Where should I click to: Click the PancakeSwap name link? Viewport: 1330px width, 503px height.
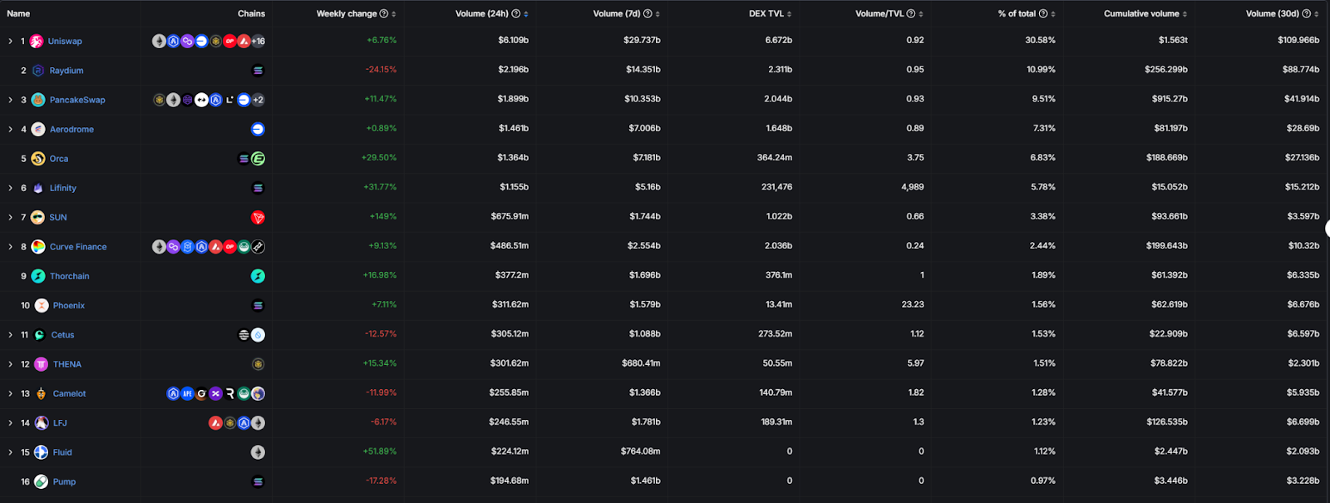tap(77, 100)
